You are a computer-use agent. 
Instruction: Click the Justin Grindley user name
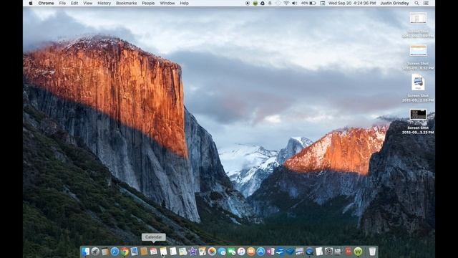tap(394, 3)
